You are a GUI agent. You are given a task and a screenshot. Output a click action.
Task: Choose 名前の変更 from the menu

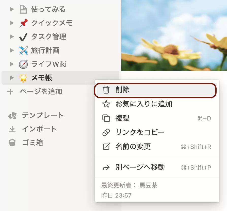tap(157, 147)
